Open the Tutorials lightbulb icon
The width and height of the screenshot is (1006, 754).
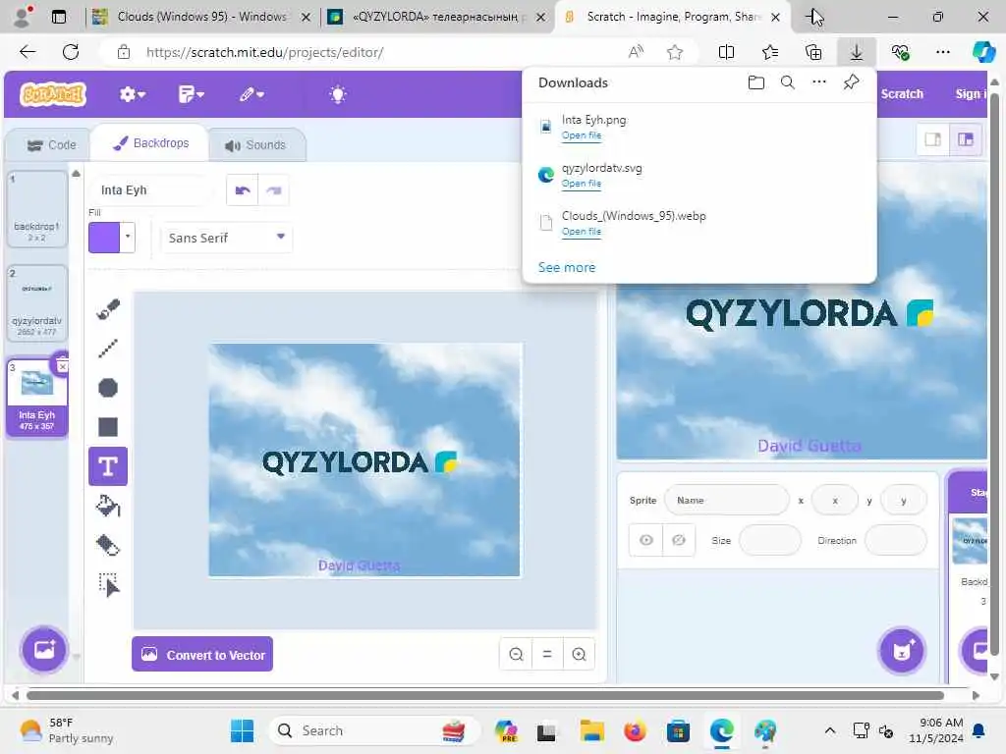coord(338,94)
